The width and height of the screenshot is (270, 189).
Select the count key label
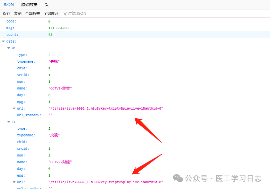(12, 35)
